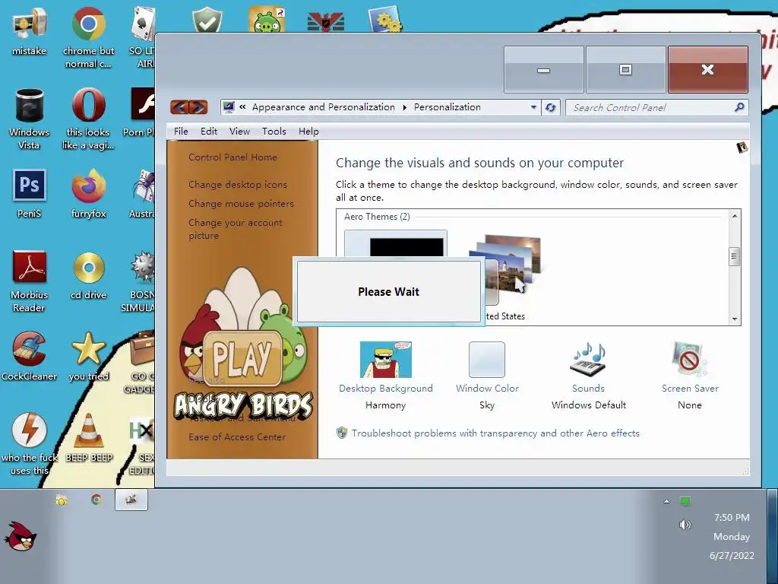
Task: Open Troubleshoot transparency and Aero effects link
Action: click(495, 433)
